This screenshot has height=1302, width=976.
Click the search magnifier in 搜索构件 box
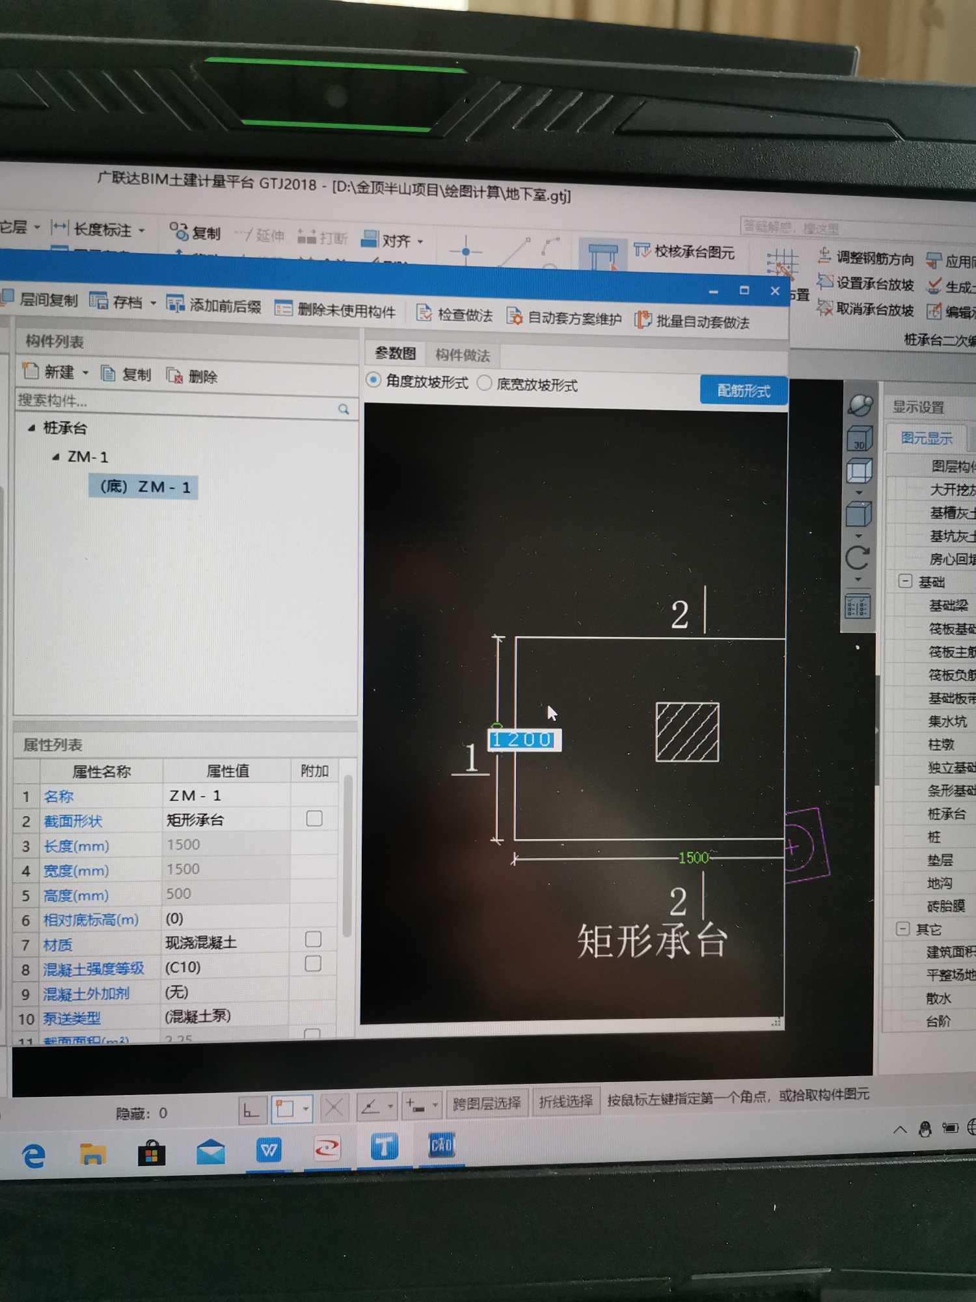point(344,409)
